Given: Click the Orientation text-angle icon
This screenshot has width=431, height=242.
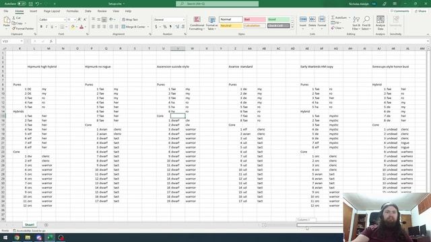Looking at the screenshot, I should coord(111,19).
